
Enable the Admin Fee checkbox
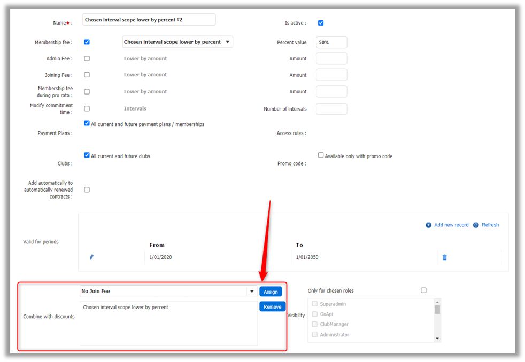point(87,59)
